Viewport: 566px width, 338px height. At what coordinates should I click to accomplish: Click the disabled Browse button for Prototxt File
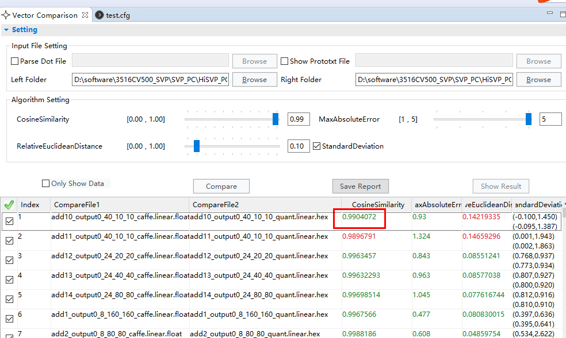coord(538,61)
